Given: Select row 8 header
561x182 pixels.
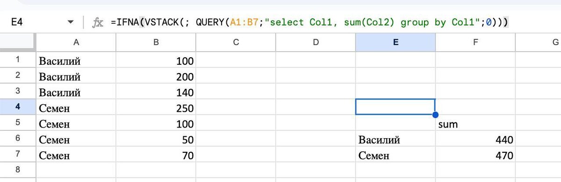Looking at the screenshot, I should coord(18,169).
